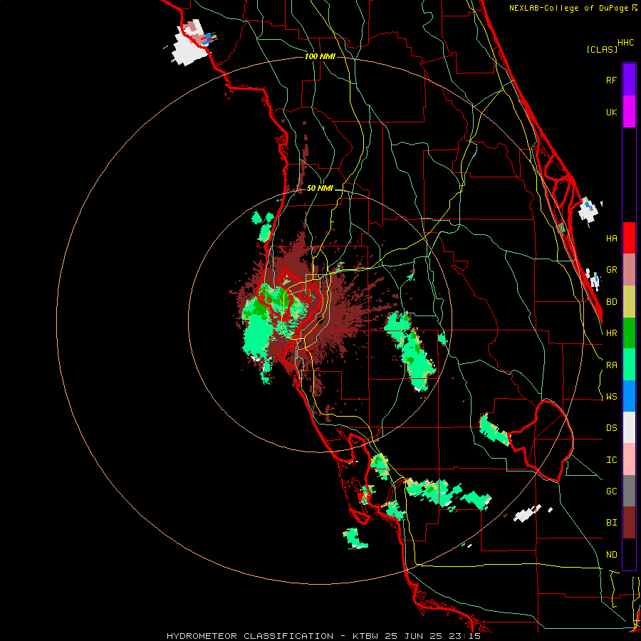Click the "BI" legend label
This screenshot has height=641, width=641.
click(611, 523)
